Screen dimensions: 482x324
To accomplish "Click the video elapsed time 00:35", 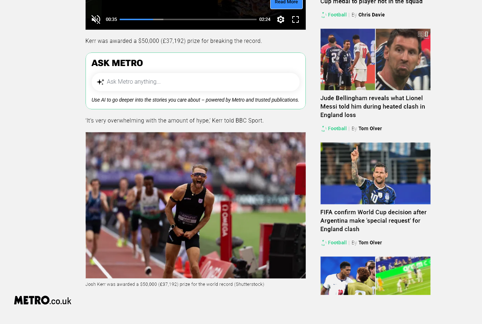I will [111, 19].
